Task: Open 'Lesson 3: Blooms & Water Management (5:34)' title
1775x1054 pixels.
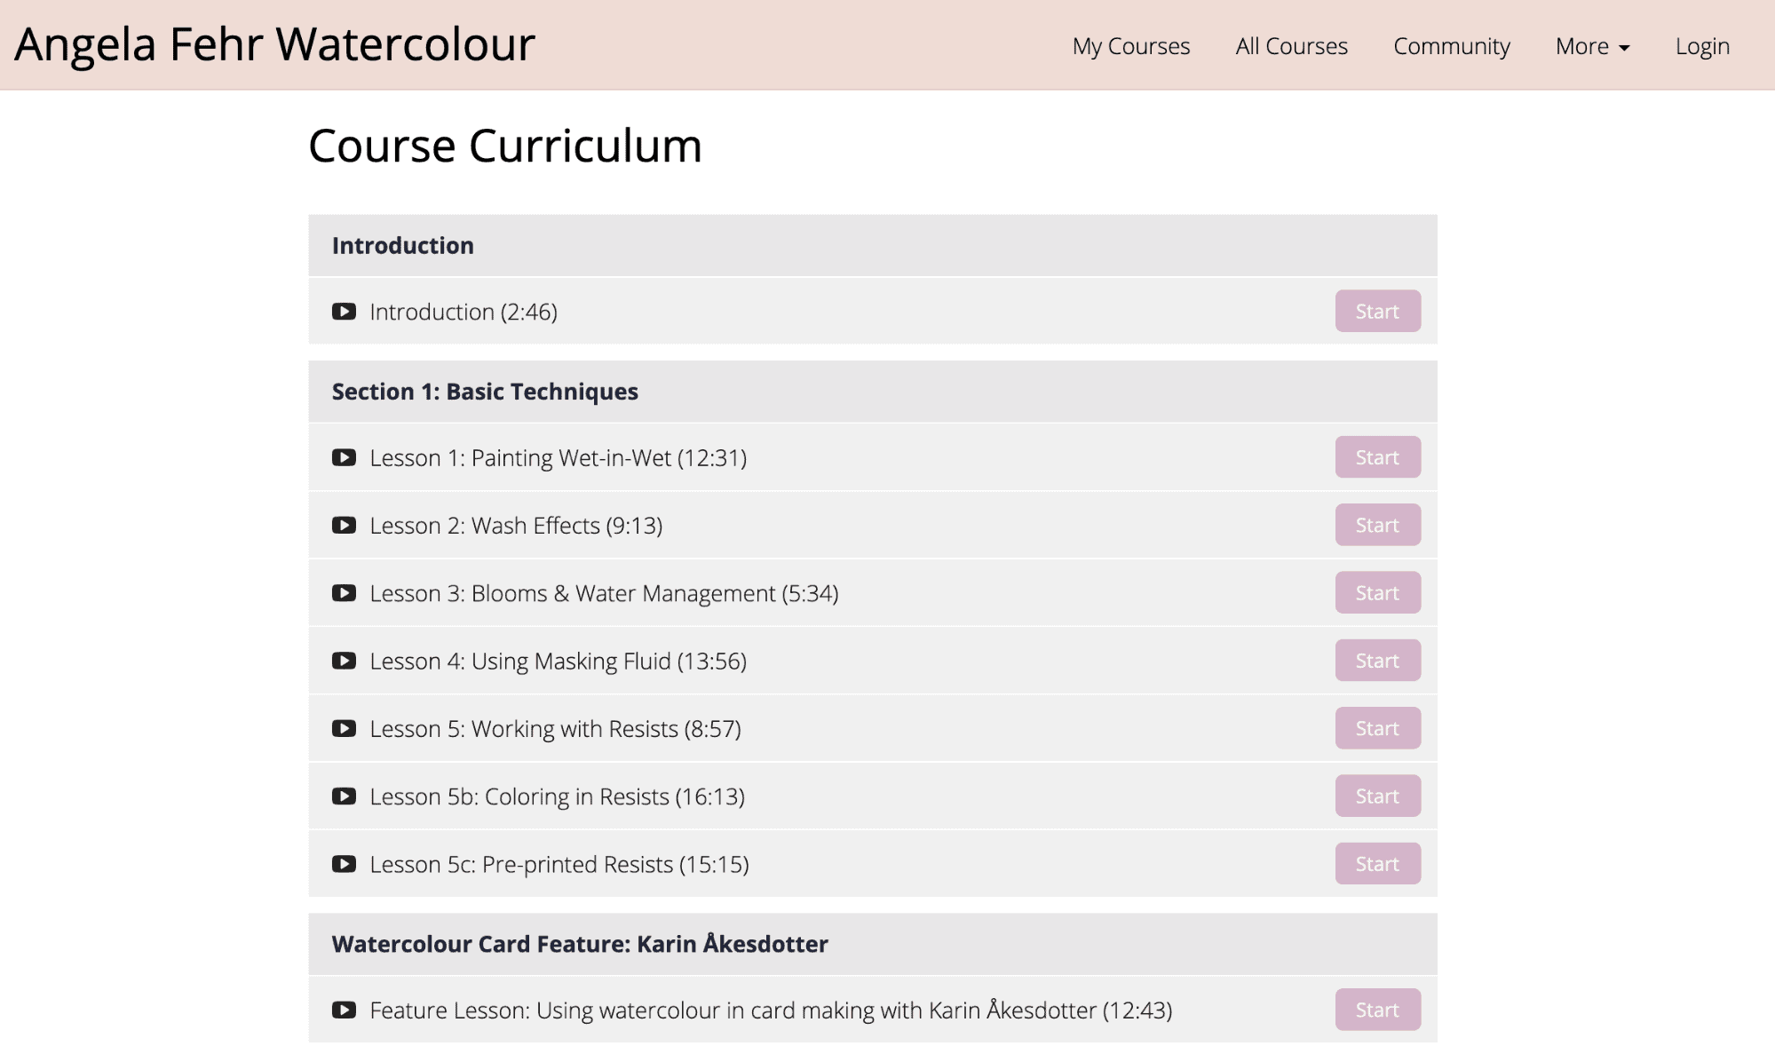Action: coord(604,593)
